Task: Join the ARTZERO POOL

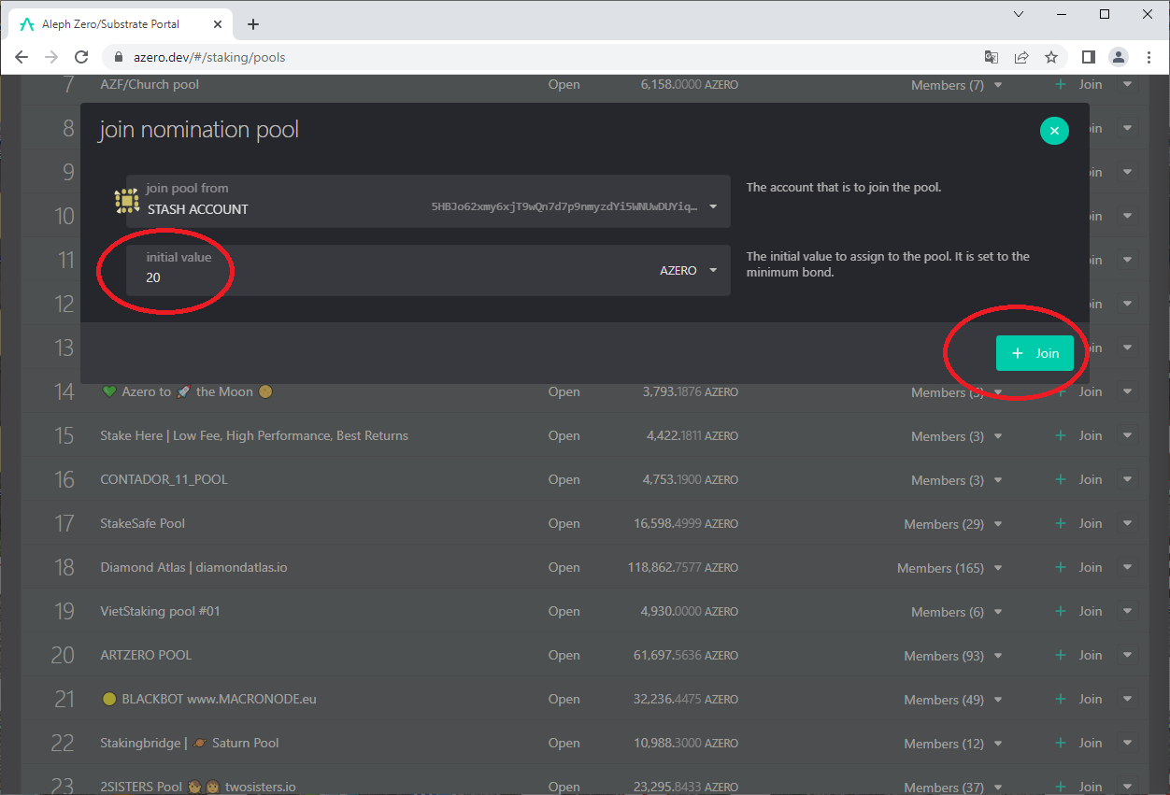Action: (x=1079, y=655)
